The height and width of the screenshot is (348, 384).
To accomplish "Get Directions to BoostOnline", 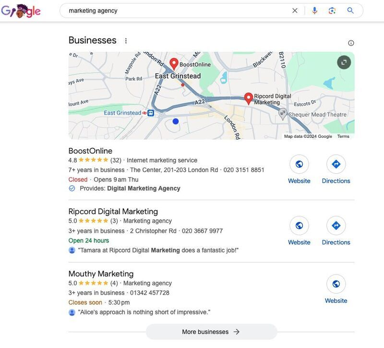I will coord(336,164).
